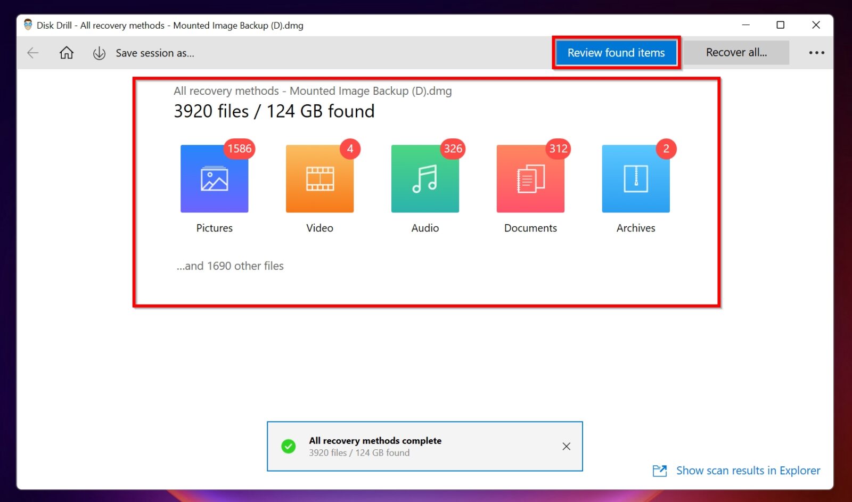Select the Video category icon

click(x=319, y=178)
